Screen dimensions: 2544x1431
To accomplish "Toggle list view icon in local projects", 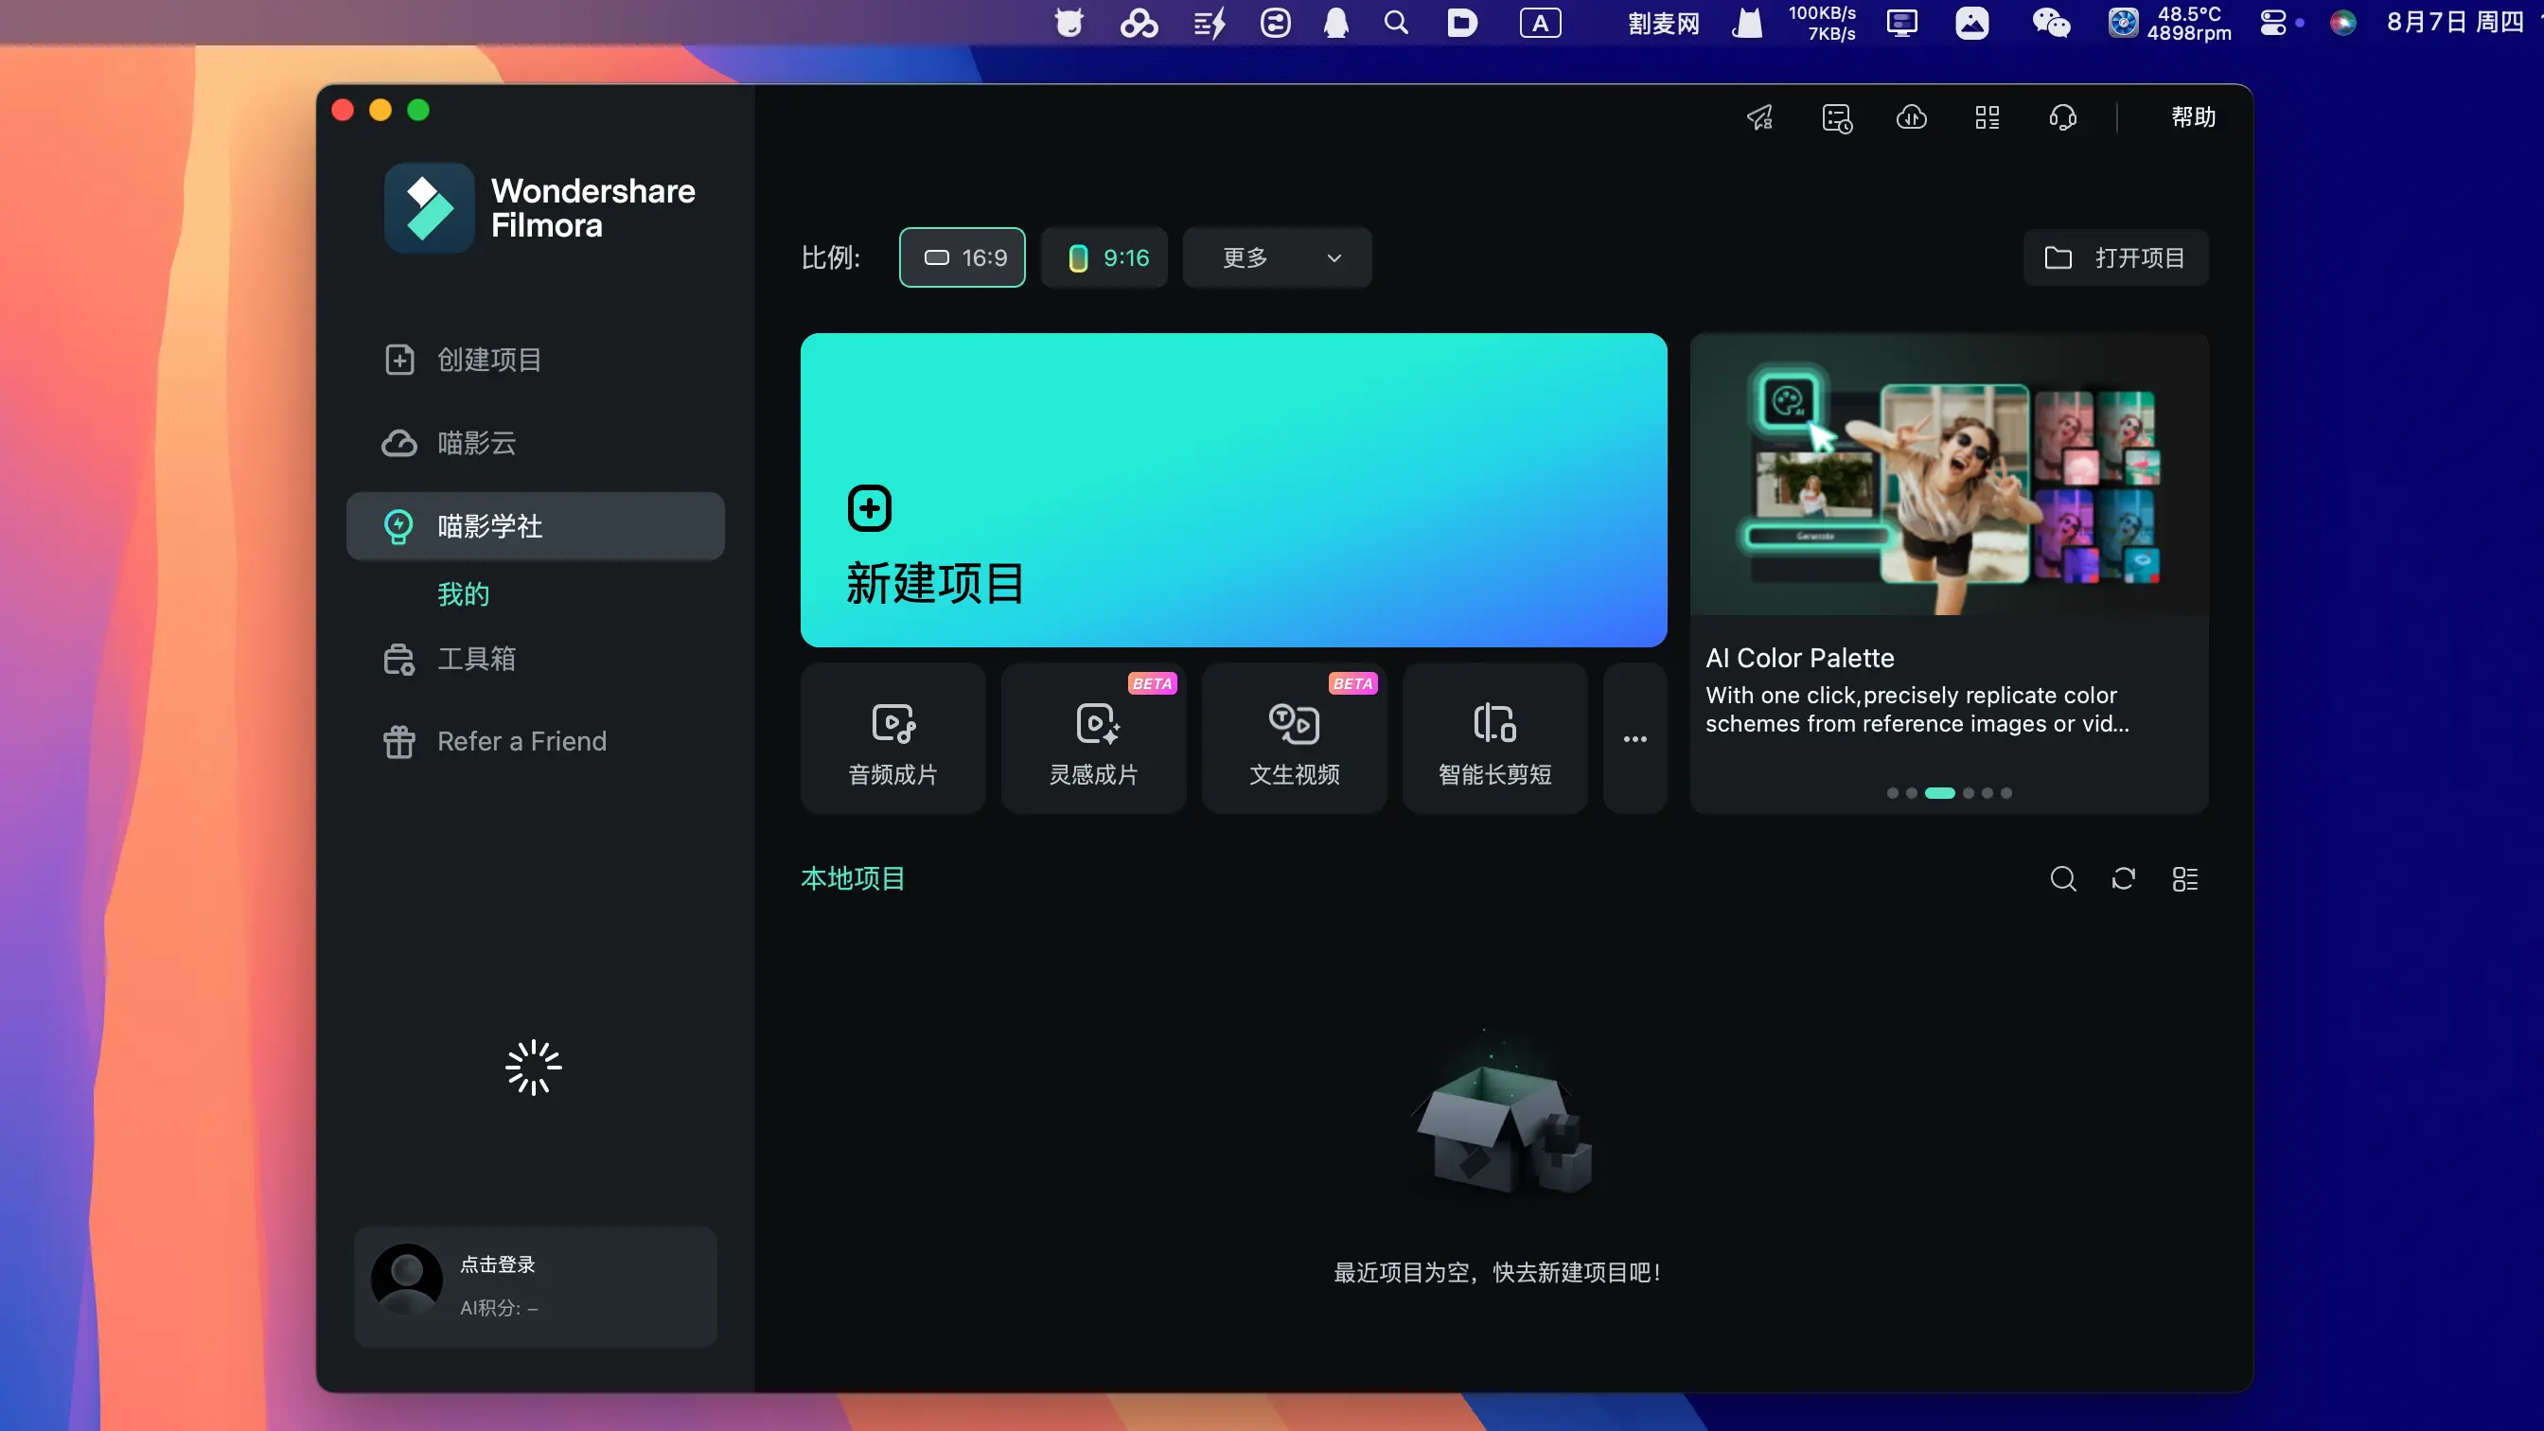I will (2184, 879).
